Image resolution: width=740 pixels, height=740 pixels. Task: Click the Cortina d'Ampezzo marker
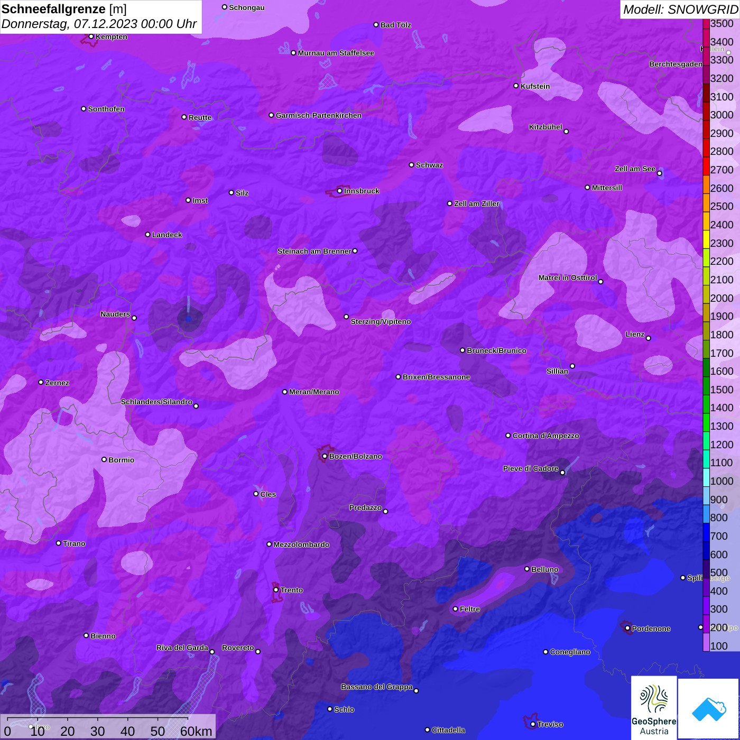point(508,436)
